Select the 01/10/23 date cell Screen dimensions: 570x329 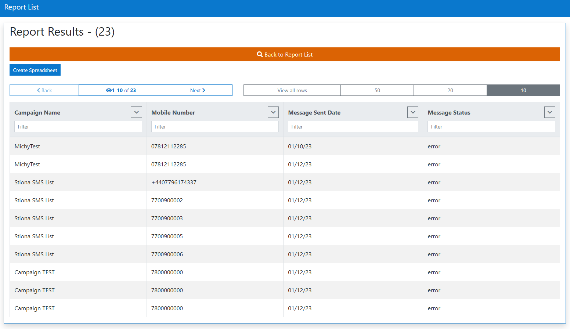tap(300, 147)
